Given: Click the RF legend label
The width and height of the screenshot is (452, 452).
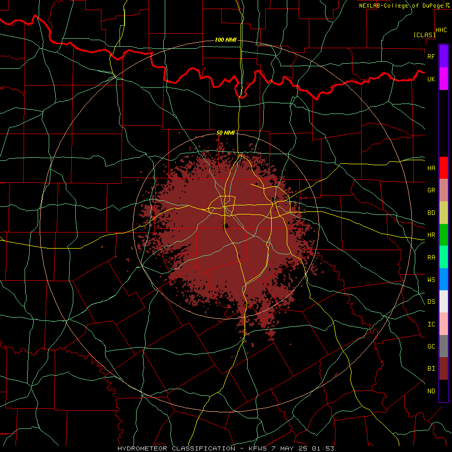Looking at the screenshot, I should (431, 56).
